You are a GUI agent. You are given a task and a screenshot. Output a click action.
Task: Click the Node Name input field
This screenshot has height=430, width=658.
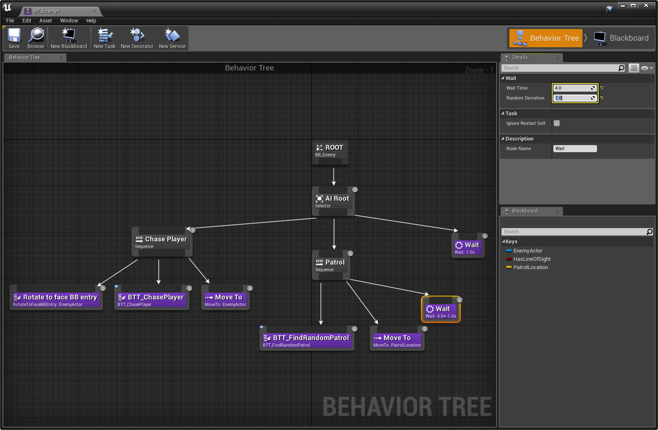pyautogui.click(x=575, y=148)
